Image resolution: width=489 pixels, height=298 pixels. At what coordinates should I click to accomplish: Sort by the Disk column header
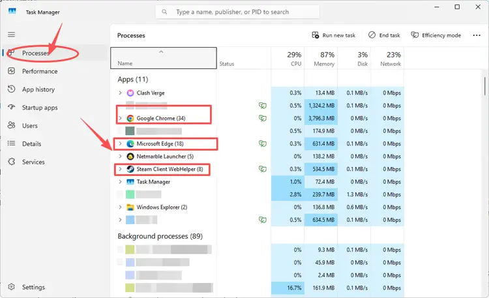click(354, 58)
